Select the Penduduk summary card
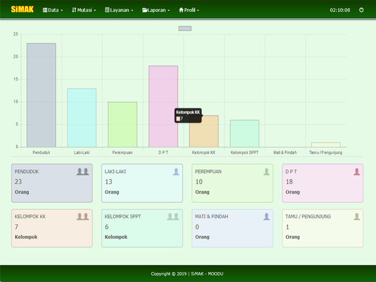This screenshot has height=282, width=376. coord(52,183)
